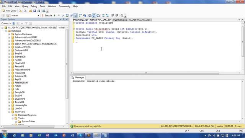Uncomment the selected lines
This screenshot has height=138, width=245.
[x=108, y=15]
